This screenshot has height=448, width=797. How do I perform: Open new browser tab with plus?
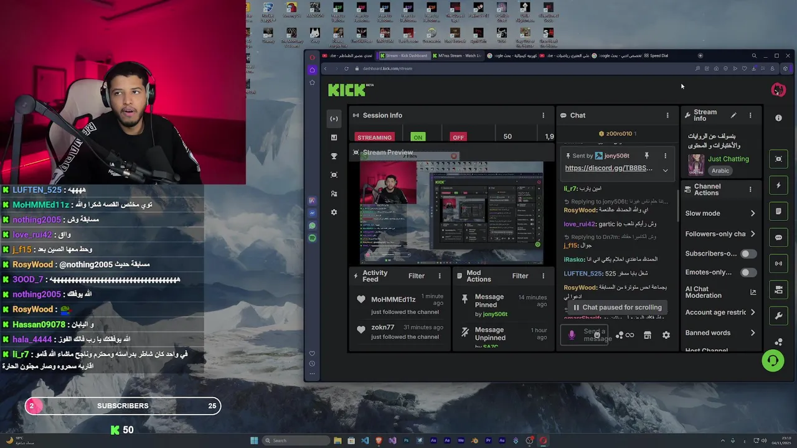[700, 55]
